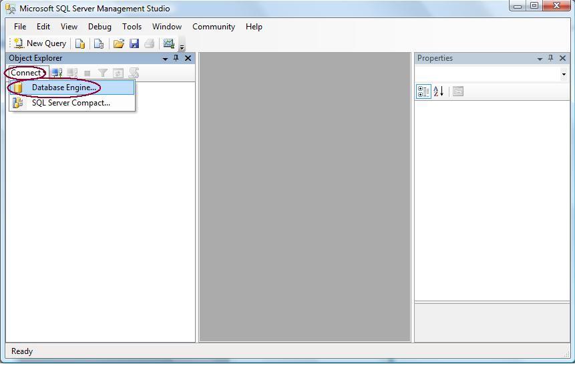The height and width of the screenshot is (366, 575).
Task: Open the Properties object selector combo box
Action: pyautogui.click(x=492, y=74)
